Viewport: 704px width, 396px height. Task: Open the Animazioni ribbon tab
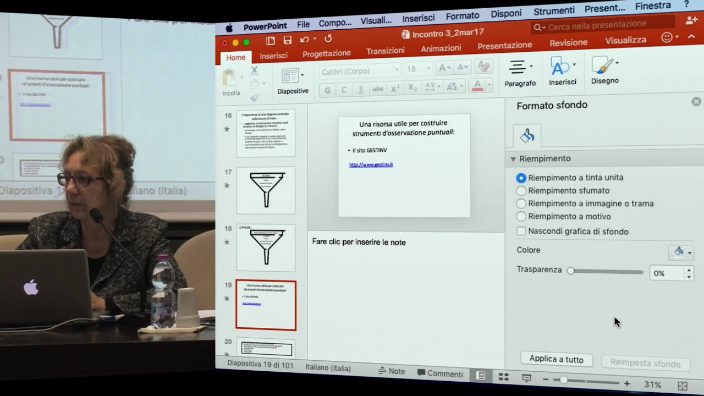coord(441,48)
